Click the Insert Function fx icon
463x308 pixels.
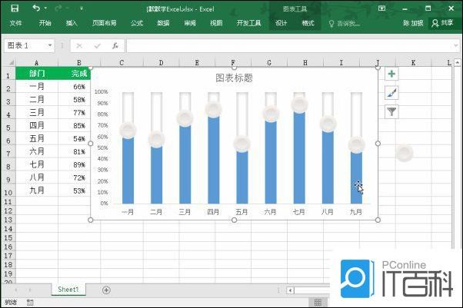(115, 46)
